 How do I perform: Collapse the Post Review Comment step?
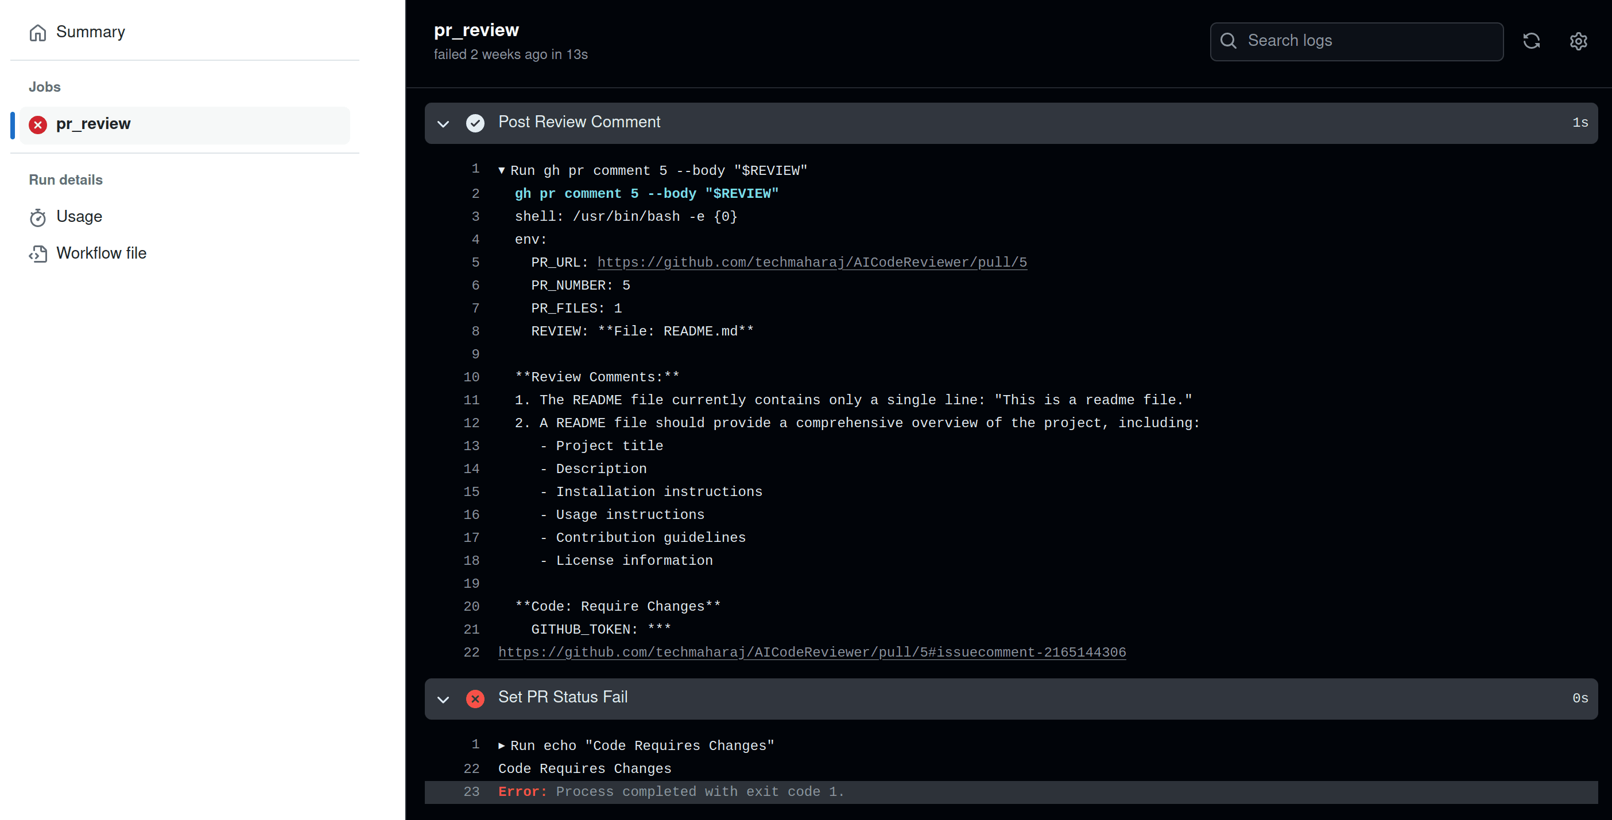[443, 124]
